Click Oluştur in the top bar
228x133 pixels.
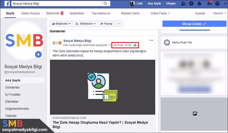[x=171, y=3]
